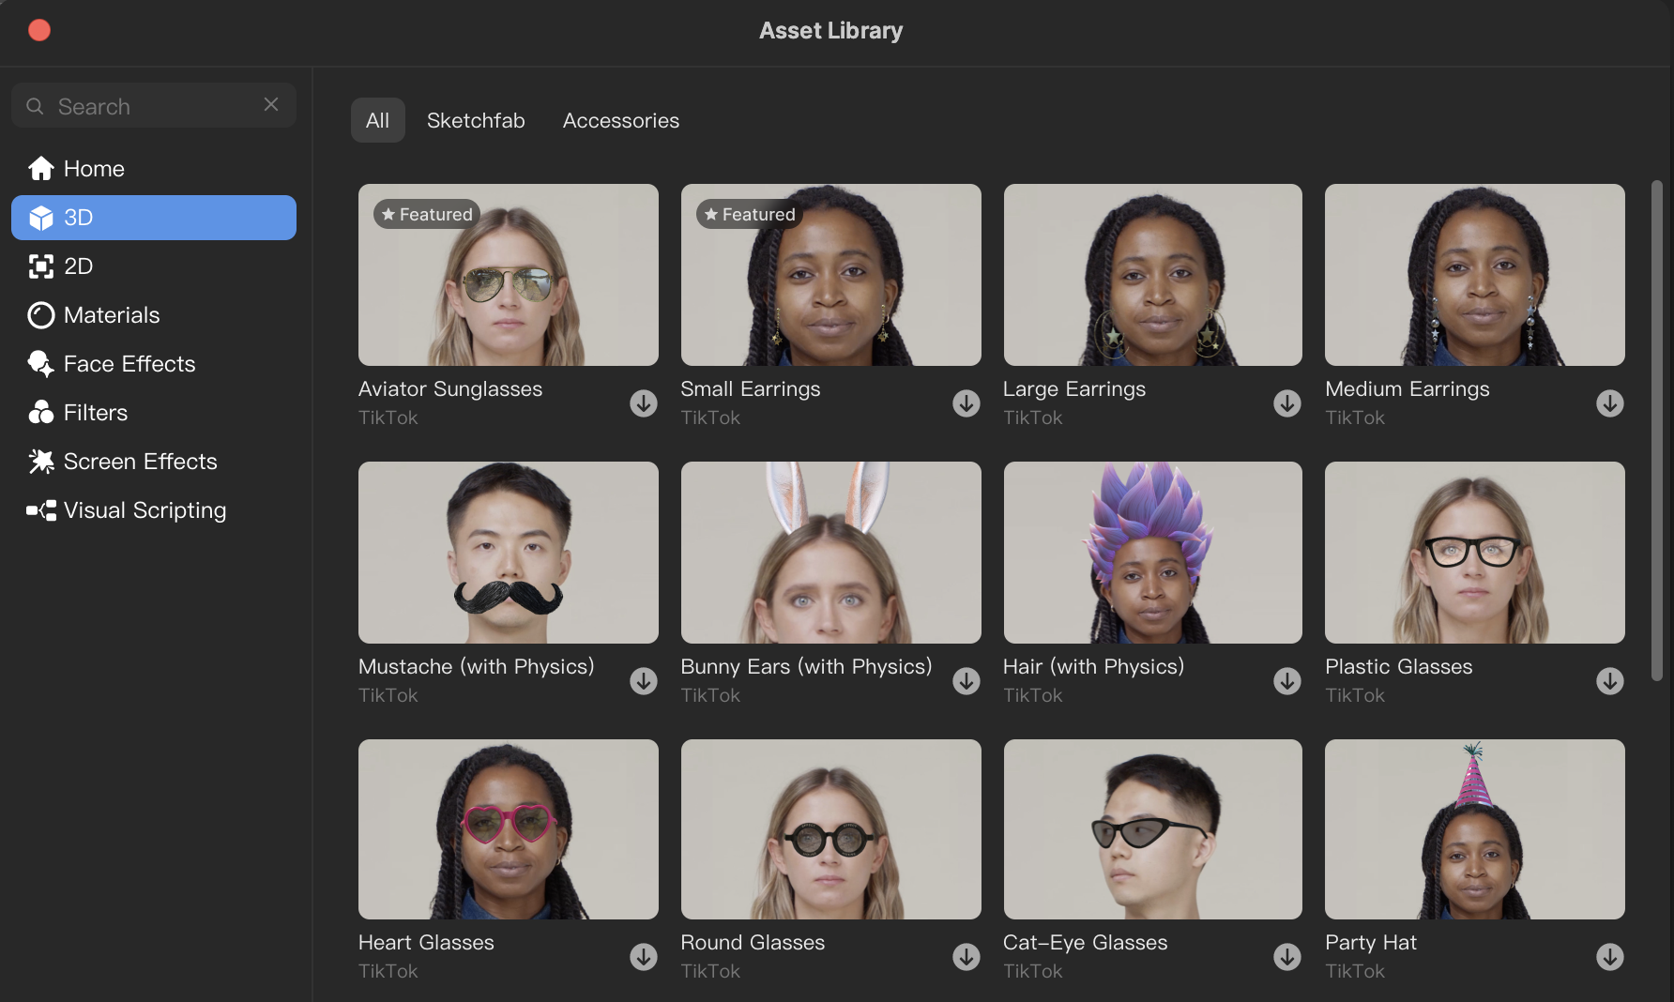Switch to the Sketchfab tab
The image size is (1674, 1002).
click(x=476, y=120)
